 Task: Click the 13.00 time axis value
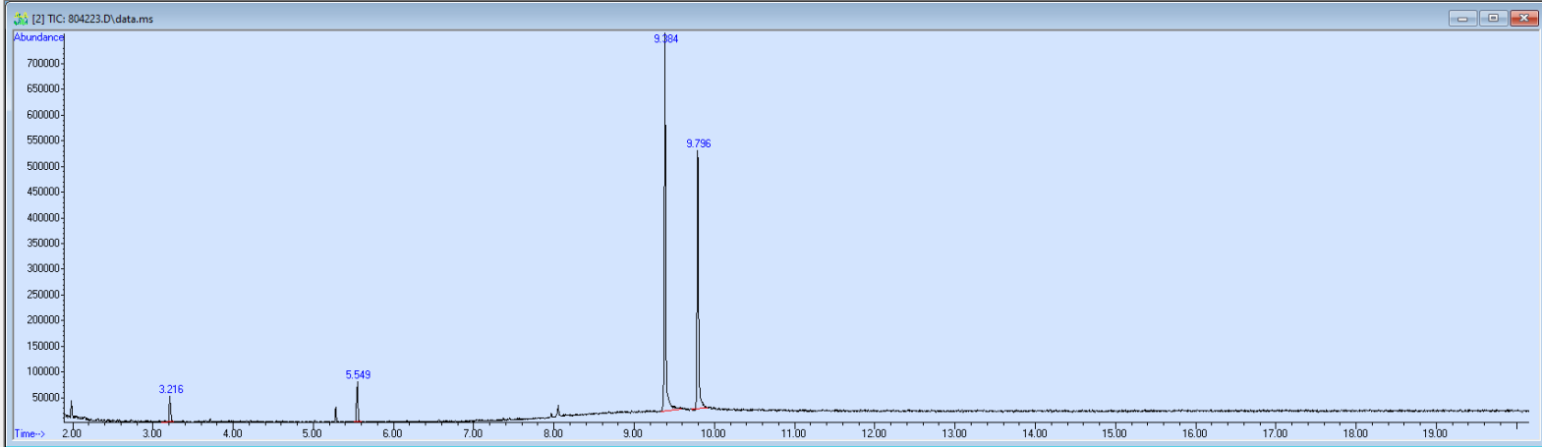pyautogui.click(x=954, y=433)
